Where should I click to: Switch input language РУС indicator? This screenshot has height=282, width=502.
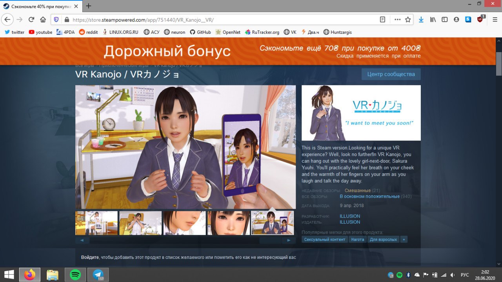(x=464, y=275)
